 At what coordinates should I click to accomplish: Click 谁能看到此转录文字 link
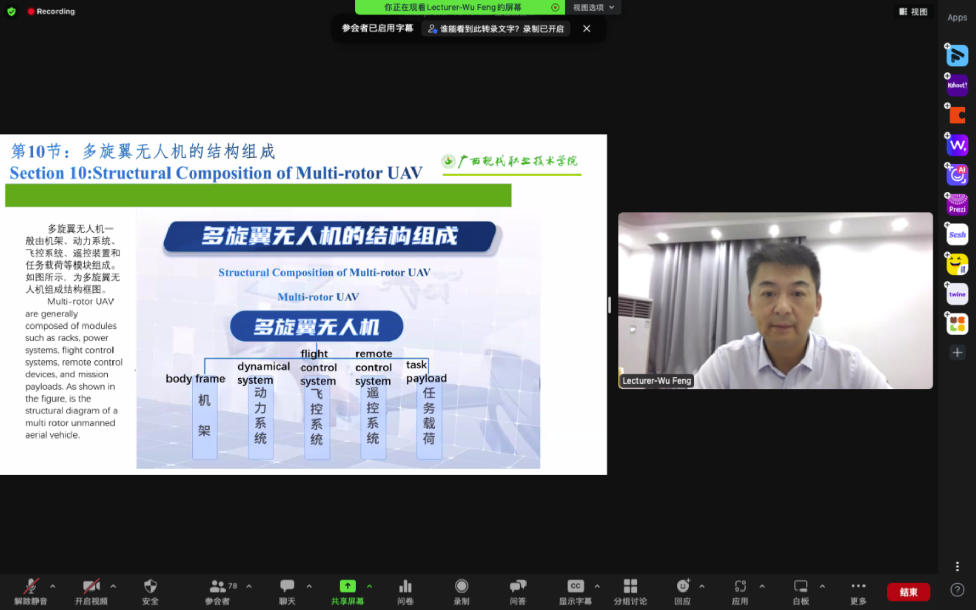tap(496, 29)
